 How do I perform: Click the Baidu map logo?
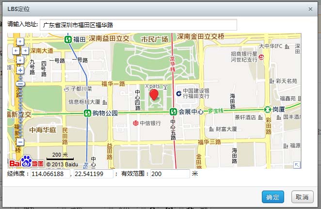[26, 161]
